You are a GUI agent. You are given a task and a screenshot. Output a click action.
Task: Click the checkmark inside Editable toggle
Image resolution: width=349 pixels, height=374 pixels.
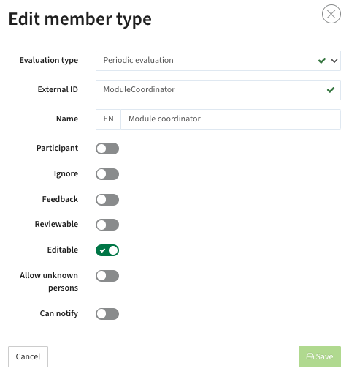(102, 250)
